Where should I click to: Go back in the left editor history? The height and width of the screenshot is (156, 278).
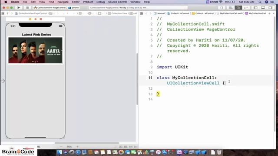coord(8,13)
